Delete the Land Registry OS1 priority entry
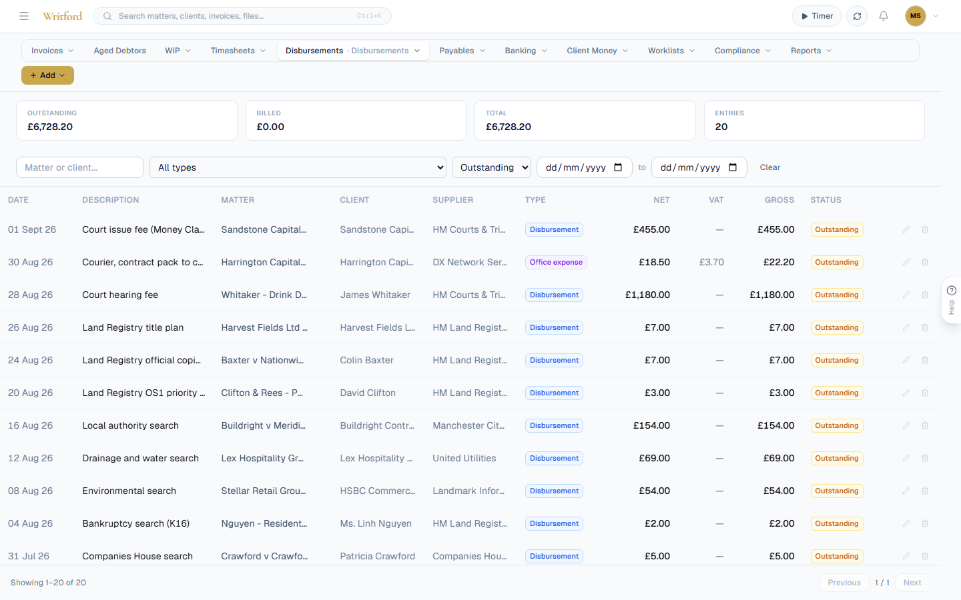961x600 pixels. (925, 393)
